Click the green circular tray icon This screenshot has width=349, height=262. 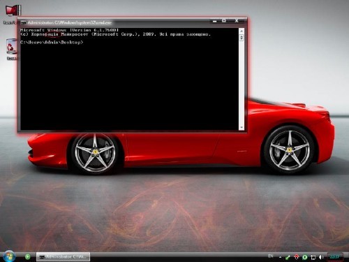pyautogui.click(x=304, y=257)
